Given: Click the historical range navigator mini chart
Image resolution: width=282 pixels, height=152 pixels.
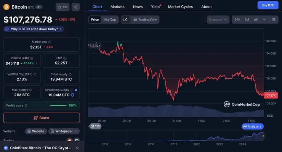Looking at the screenshot, I should (x=176, y=136).
